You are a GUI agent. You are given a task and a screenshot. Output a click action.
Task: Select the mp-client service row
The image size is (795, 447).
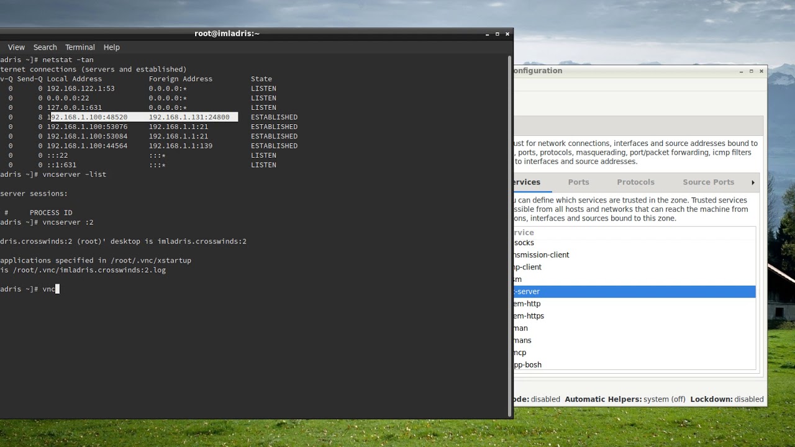634,267
